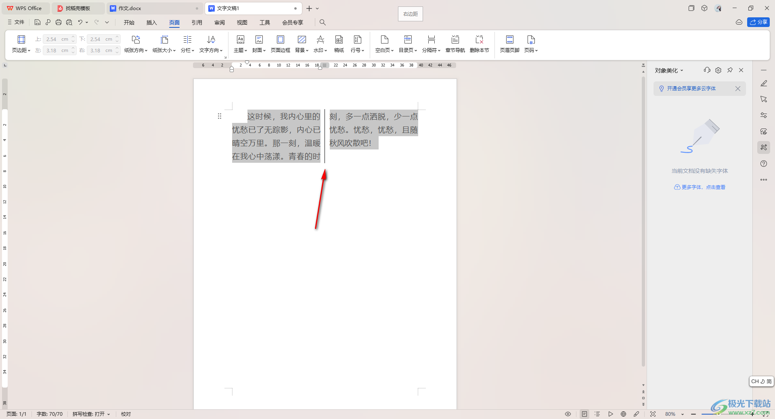Open settings gear in 对象美化 panel
This screenshot has height=419, width=775.
pyautogui.click(x=718, y=70)
